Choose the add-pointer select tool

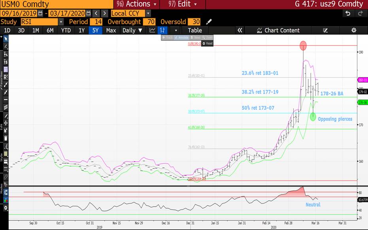pos(6,130)
